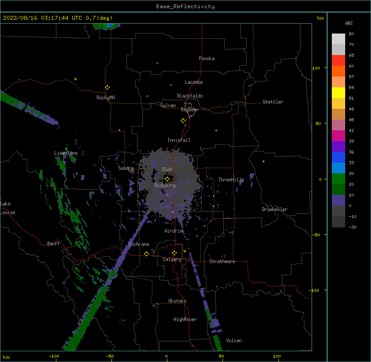Pick the yellow 54-51 dBZ legend band
This screenshot has height=362, width=371.
point(338,92)
